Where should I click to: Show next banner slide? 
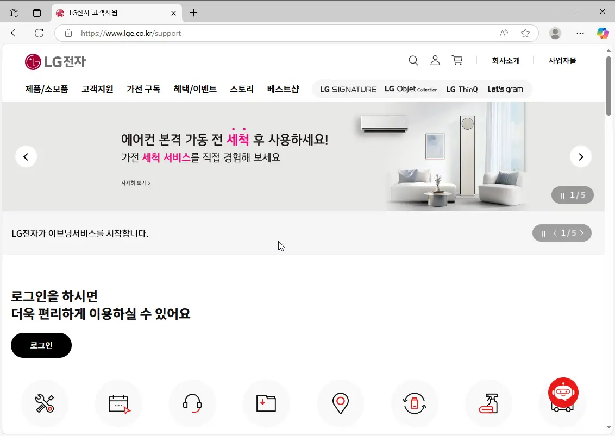click(x=581, y=157)
